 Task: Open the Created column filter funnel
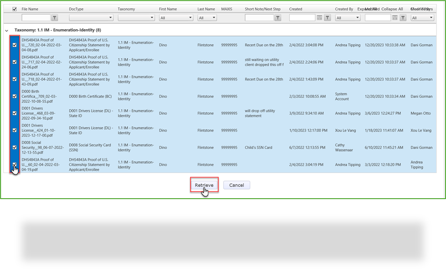click(327, 17)
